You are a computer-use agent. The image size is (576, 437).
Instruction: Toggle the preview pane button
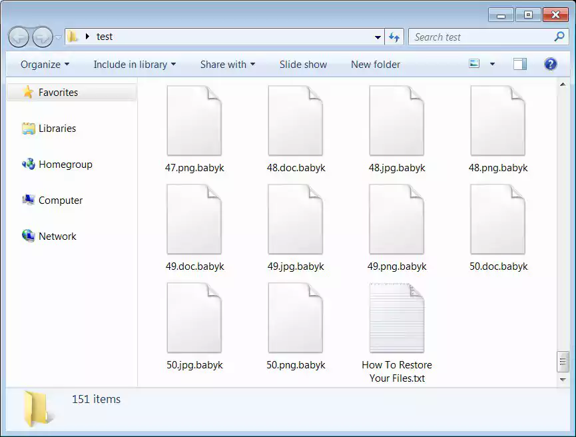tap(520, 65)
